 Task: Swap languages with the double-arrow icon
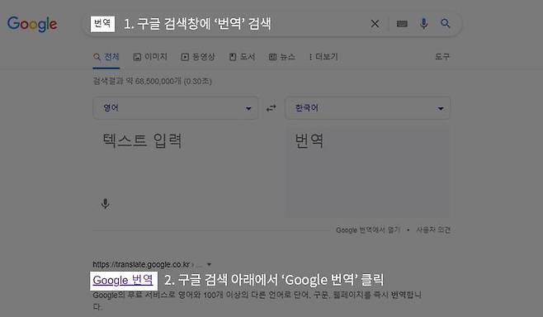click(x=271, y=108)
